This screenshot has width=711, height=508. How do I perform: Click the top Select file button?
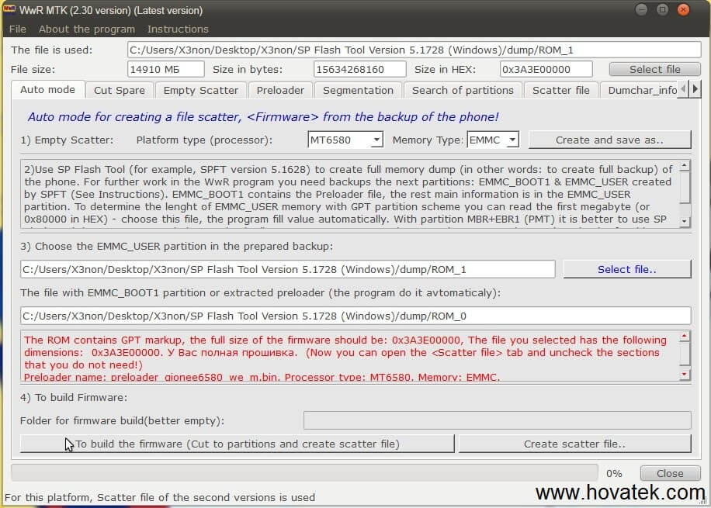(655, 69)
